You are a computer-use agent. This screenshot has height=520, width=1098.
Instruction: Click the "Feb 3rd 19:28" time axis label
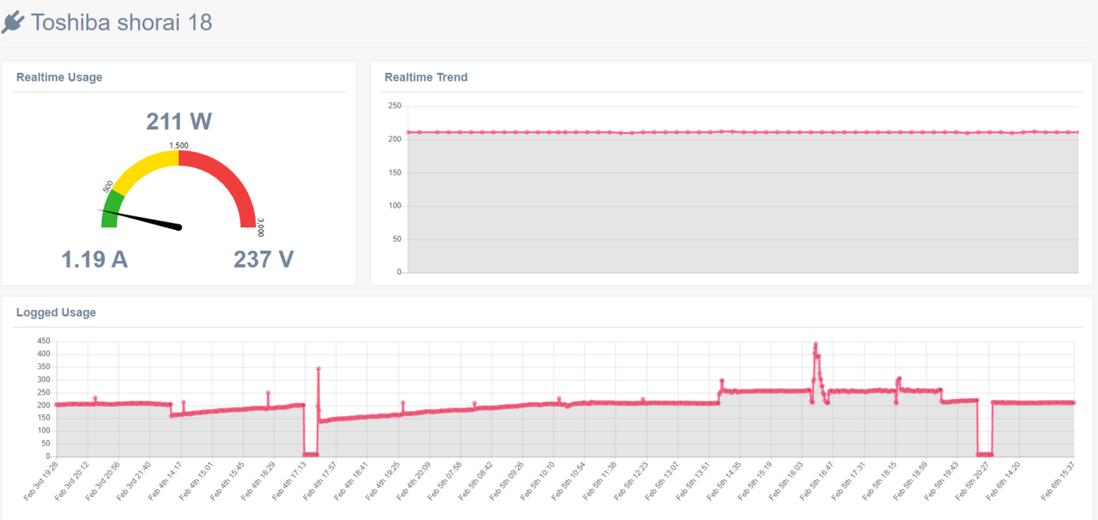pos(41,480)
